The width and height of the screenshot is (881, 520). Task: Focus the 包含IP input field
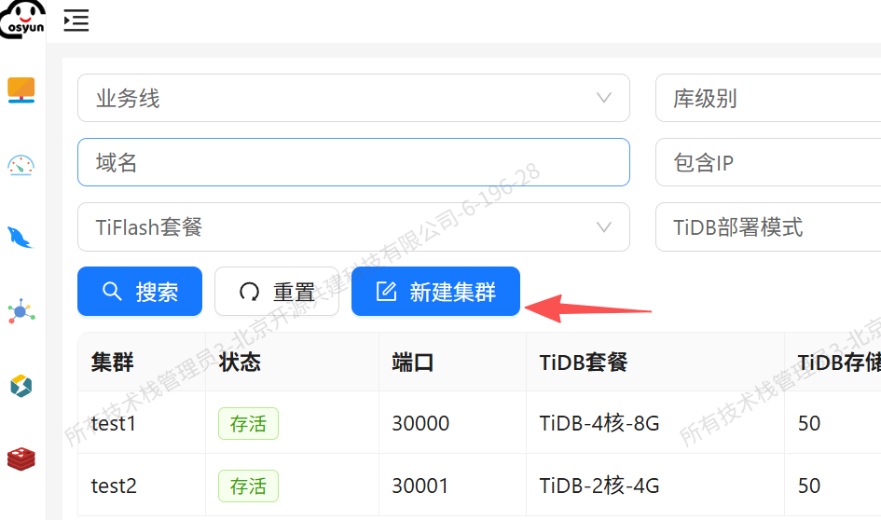pyautogui.click(x=767, y=163)
